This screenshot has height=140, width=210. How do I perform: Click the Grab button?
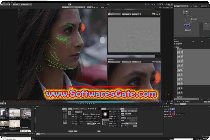point(64,123)
